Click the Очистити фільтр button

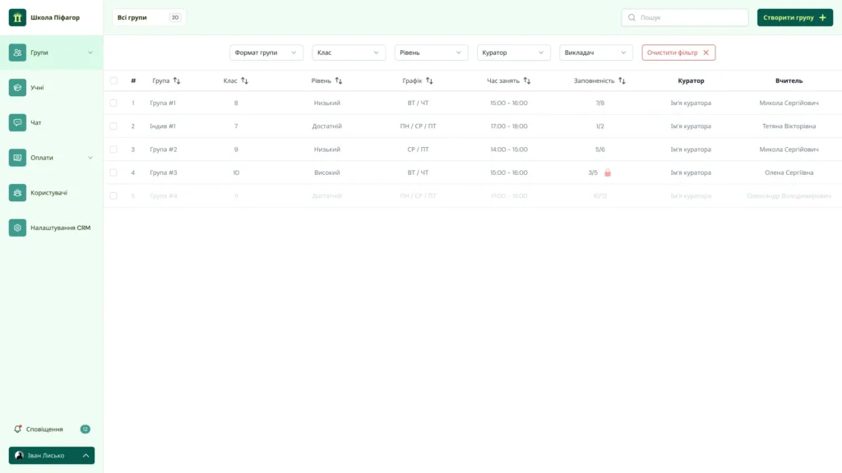(x=678, y=53)
